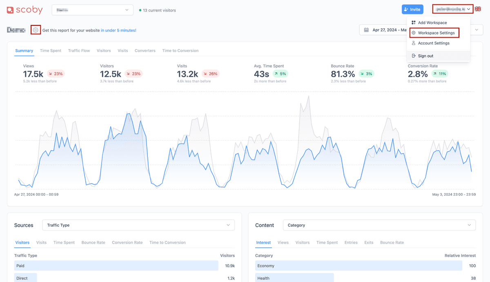Click the 17.5k Views value
490x282 pixels.
pyautogui.click(x=33, y=74)
